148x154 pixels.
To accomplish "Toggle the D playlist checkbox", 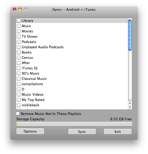I will click(19, 89).
